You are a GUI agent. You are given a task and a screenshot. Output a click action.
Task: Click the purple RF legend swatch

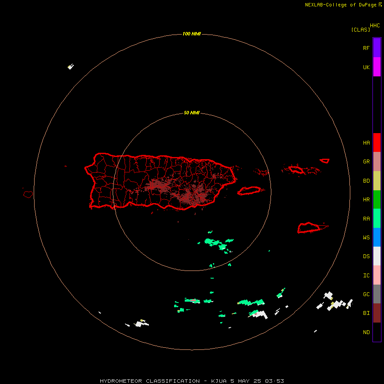[377, 48]
